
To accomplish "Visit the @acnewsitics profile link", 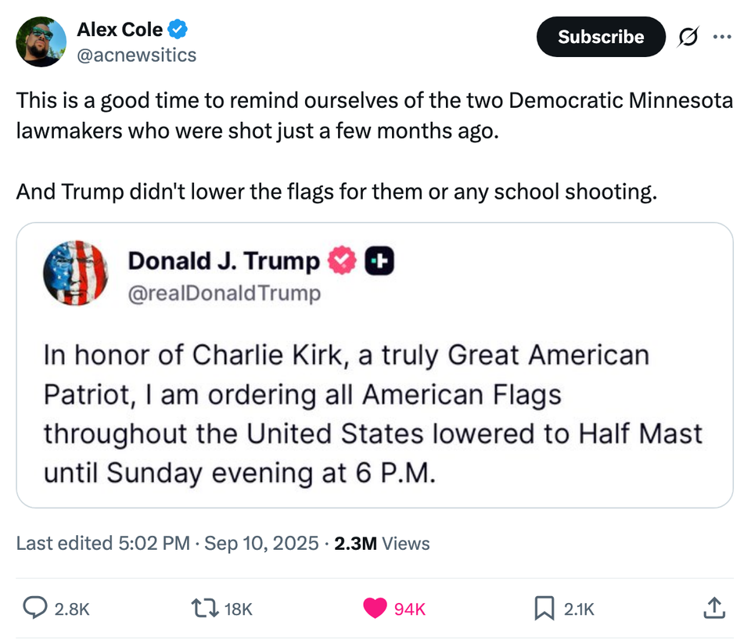I will (137, 55).
